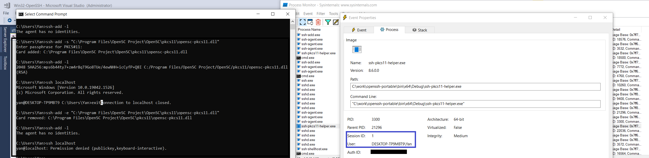The height and width of the screenshot is (158, 649).
Task: Click the Command Prompt title bar icon
Action: click(x=21, y=14)
